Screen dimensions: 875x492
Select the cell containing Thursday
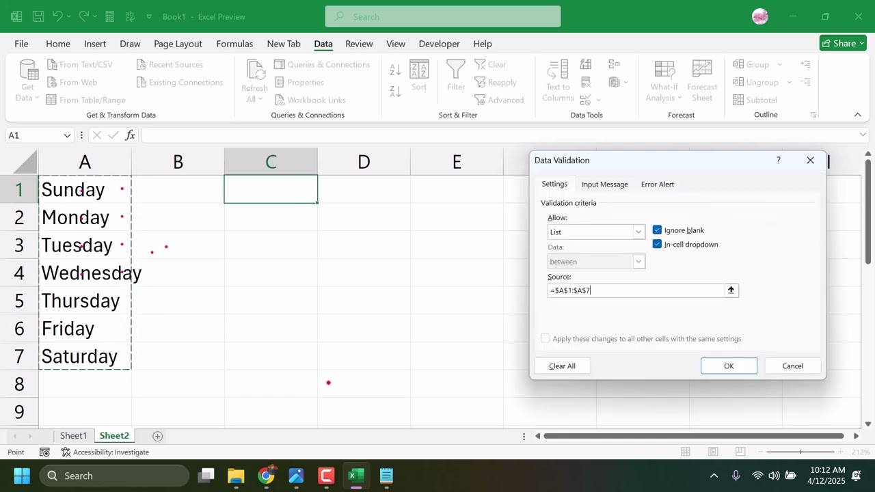(85, 301)
